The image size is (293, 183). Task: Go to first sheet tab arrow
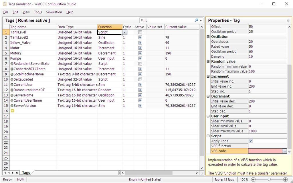pos(5,173)
